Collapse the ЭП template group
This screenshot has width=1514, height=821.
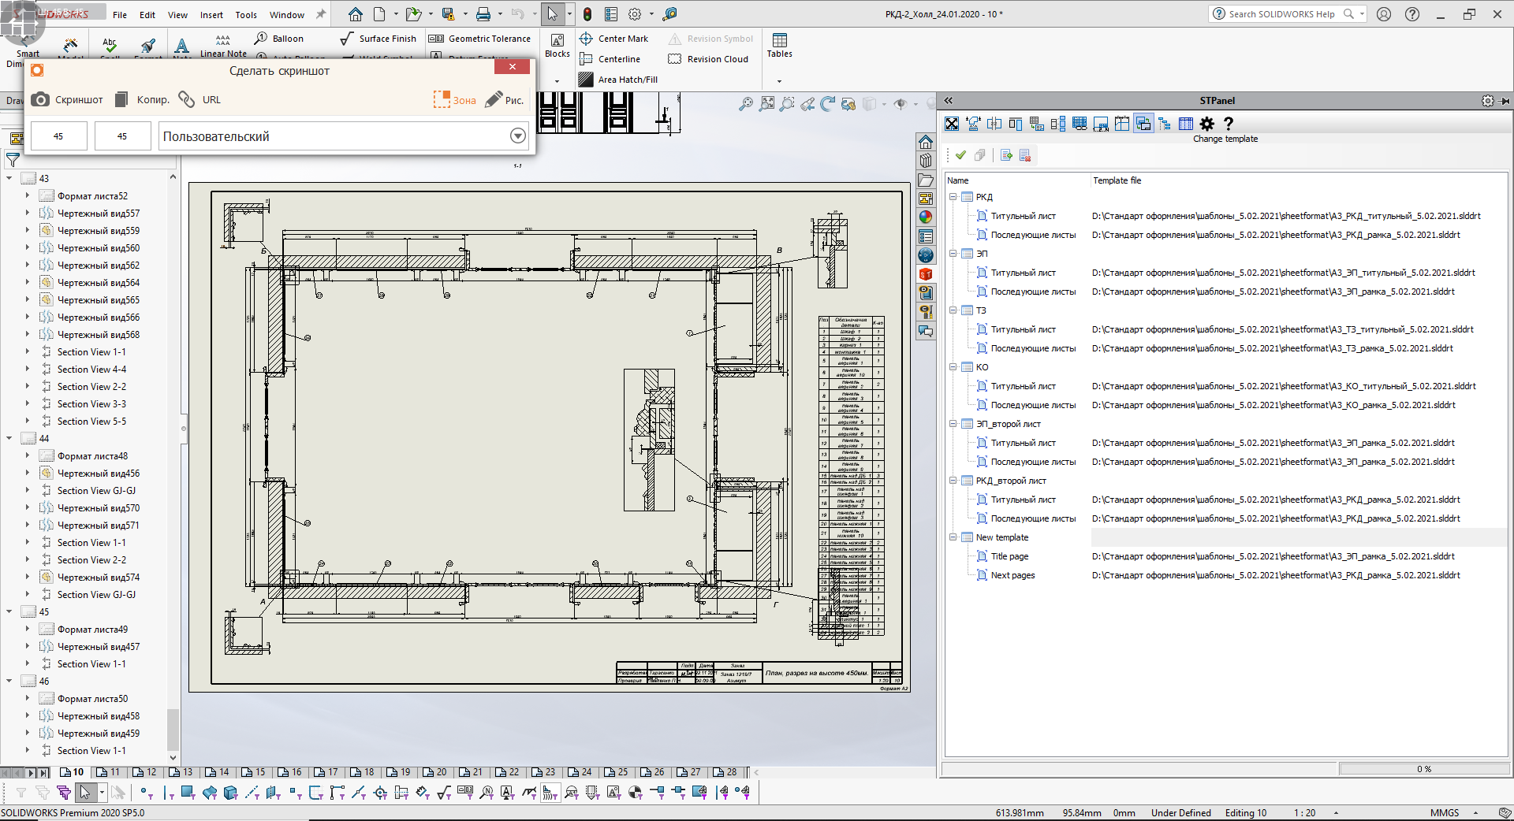coord(953,254)
